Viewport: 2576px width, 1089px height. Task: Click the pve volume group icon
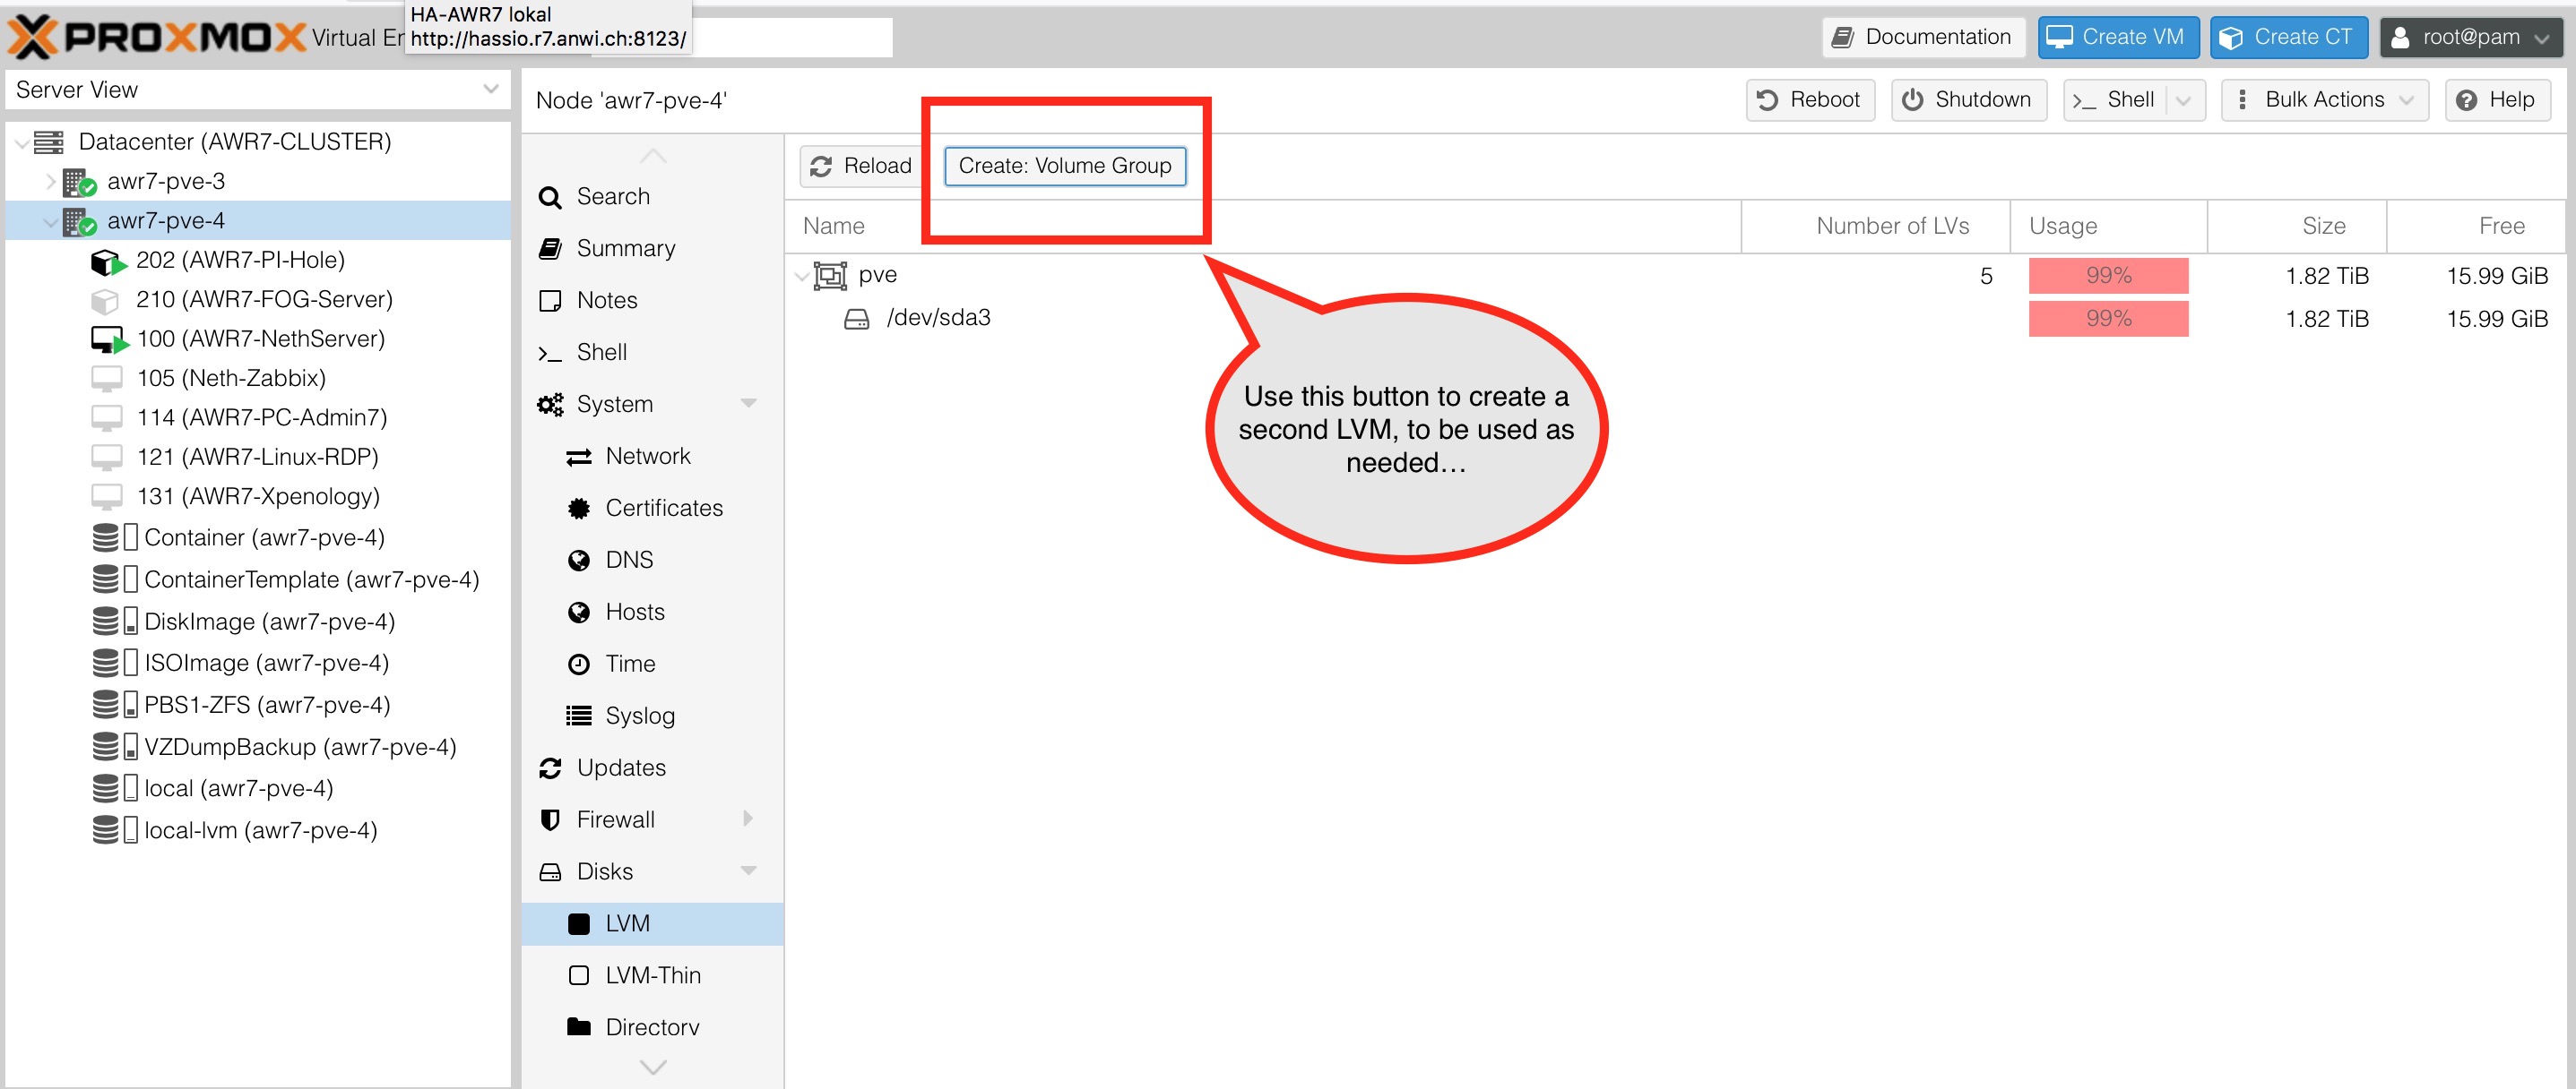click(x=830, y=276)
